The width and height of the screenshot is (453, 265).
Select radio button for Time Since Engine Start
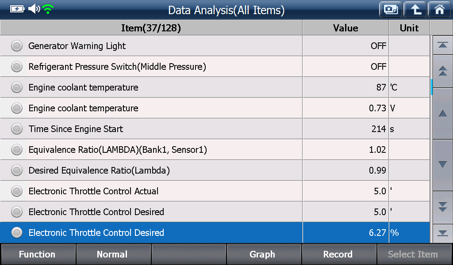tap(17, 129)
